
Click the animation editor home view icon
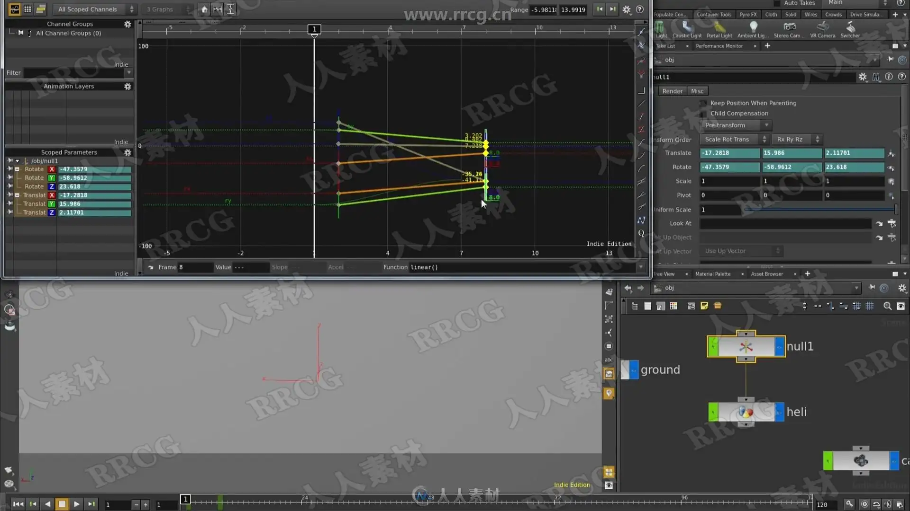[204, 9]
